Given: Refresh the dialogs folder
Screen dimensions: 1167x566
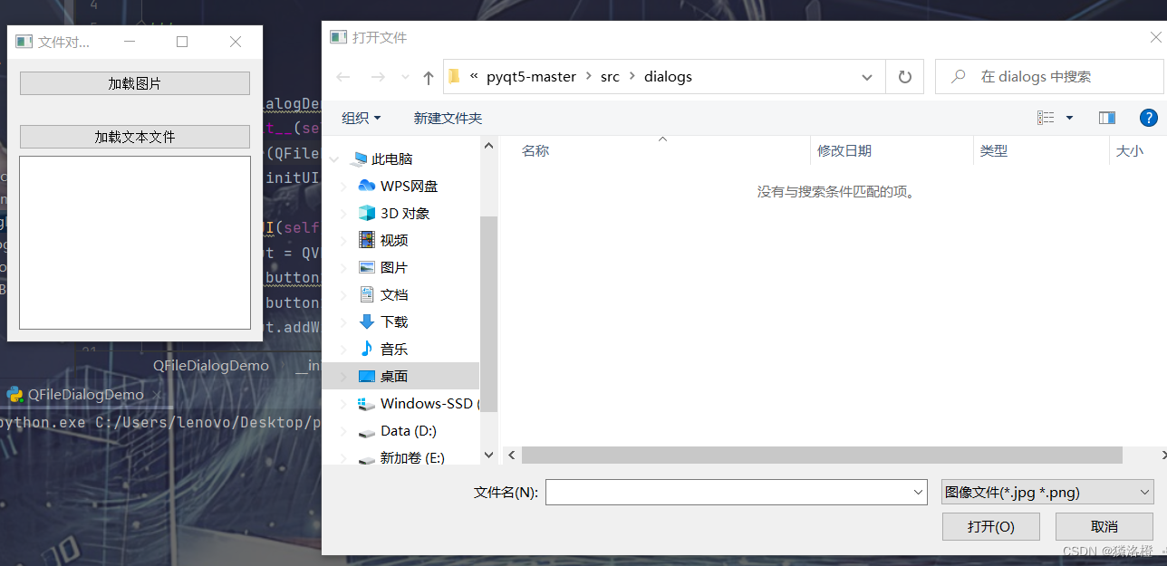Looking at the screenshot, I should [904, 76].
